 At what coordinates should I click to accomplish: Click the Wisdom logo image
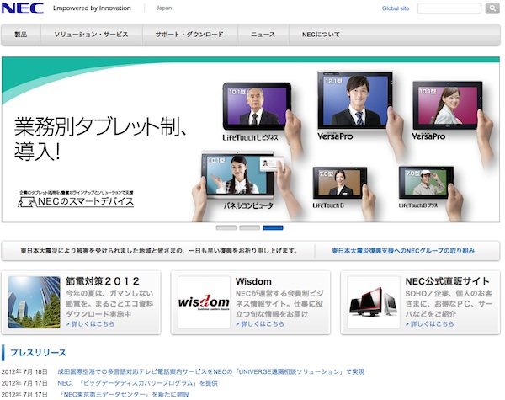tap(204, 301)
